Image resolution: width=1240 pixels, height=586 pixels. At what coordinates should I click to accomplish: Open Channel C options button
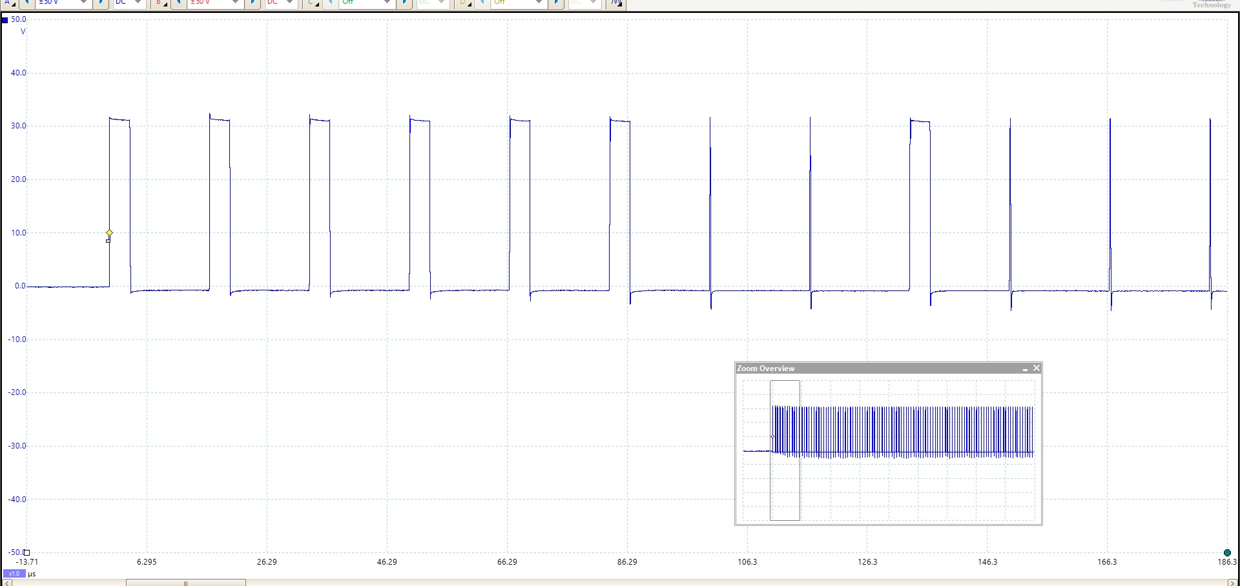click(x=311, y=3)
